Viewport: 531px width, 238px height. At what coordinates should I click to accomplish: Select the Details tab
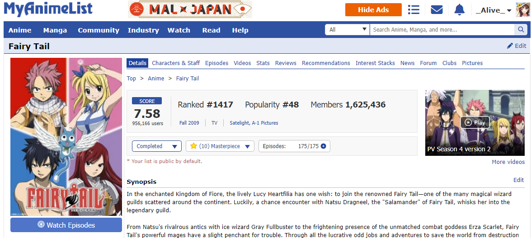[x=137, y=63]
